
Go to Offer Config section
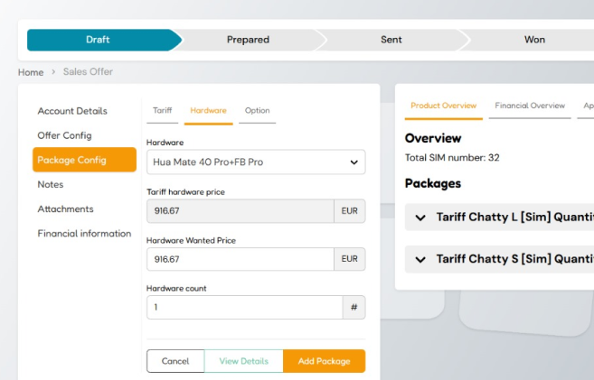click(x=64, y=135)
